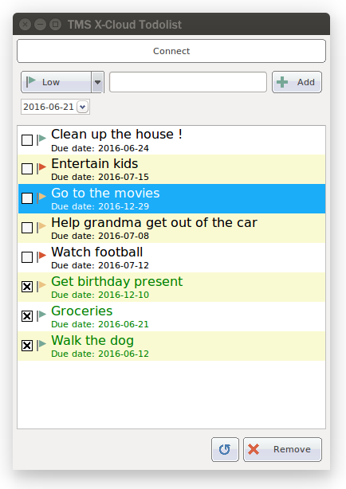Image resolution: width=346 pixels, height=489 pixels.
Task: Select the Watch football list item
Action: 171,257
